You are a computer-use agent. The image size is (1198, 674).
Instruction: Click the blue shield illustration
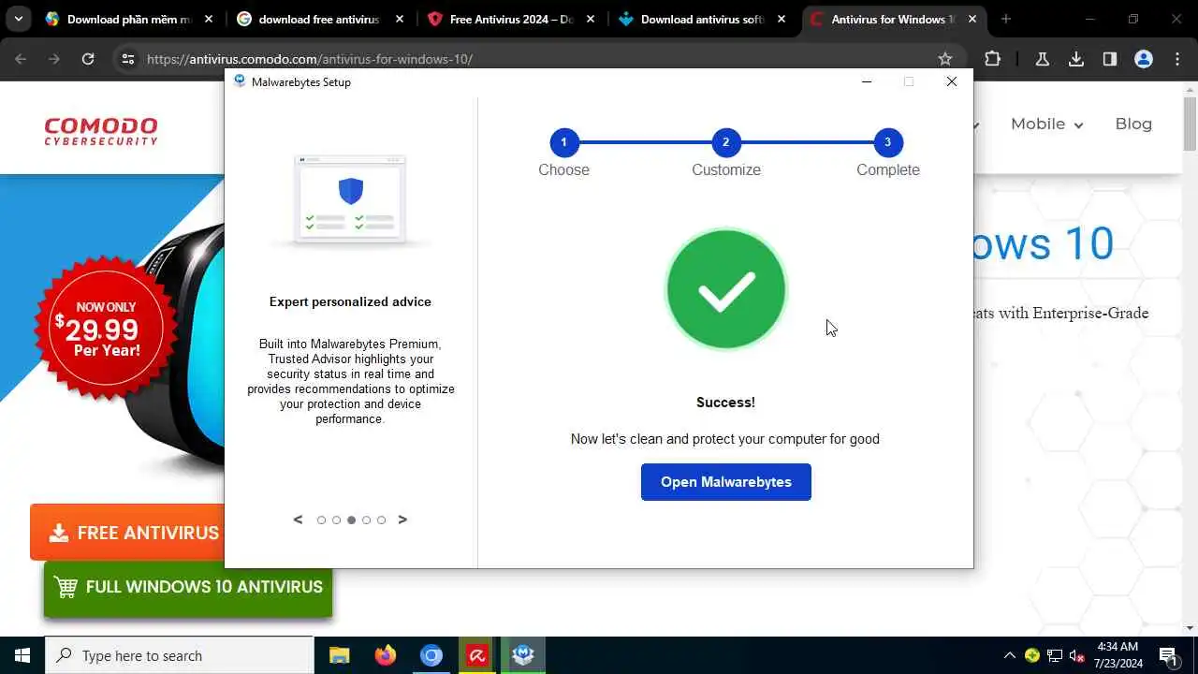tap(351, 191)
